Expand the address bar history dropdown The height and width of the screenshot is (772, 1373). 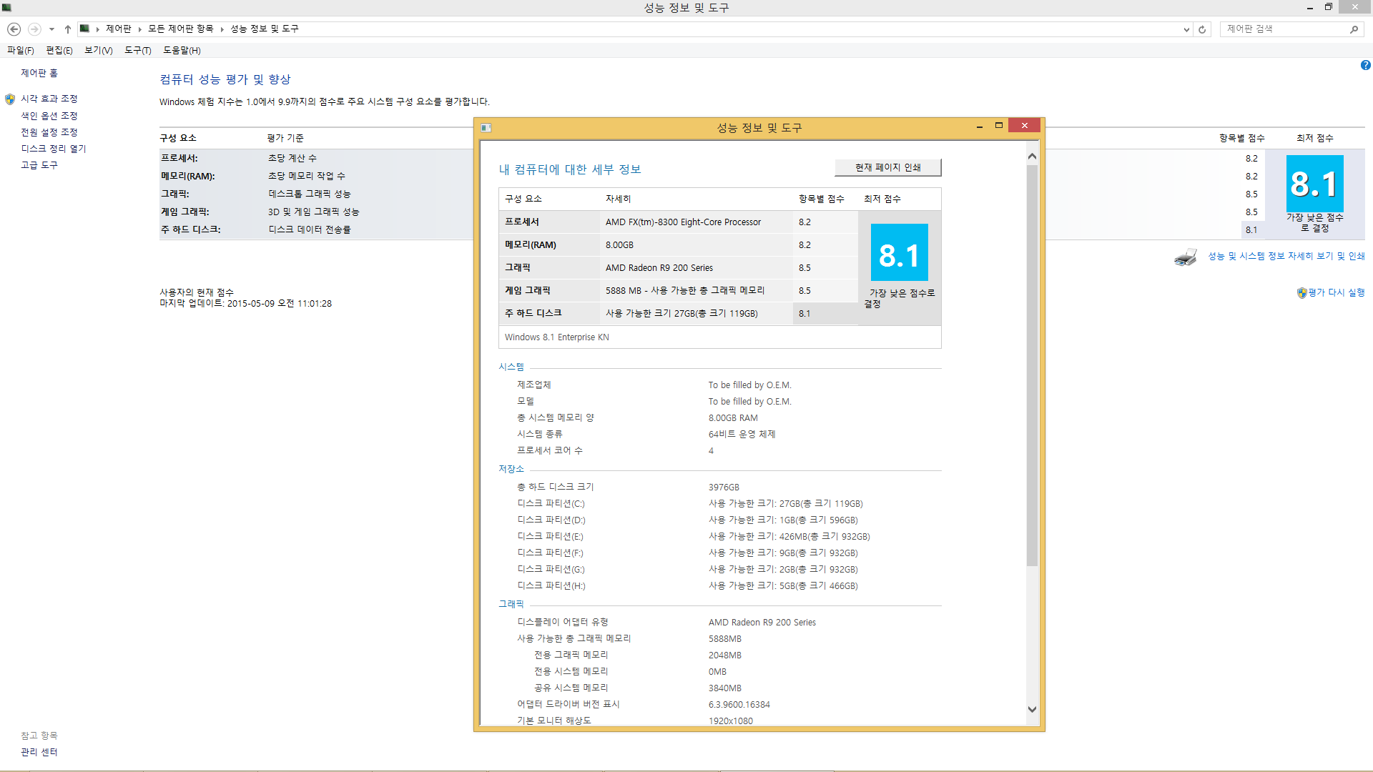point(1186,29)
